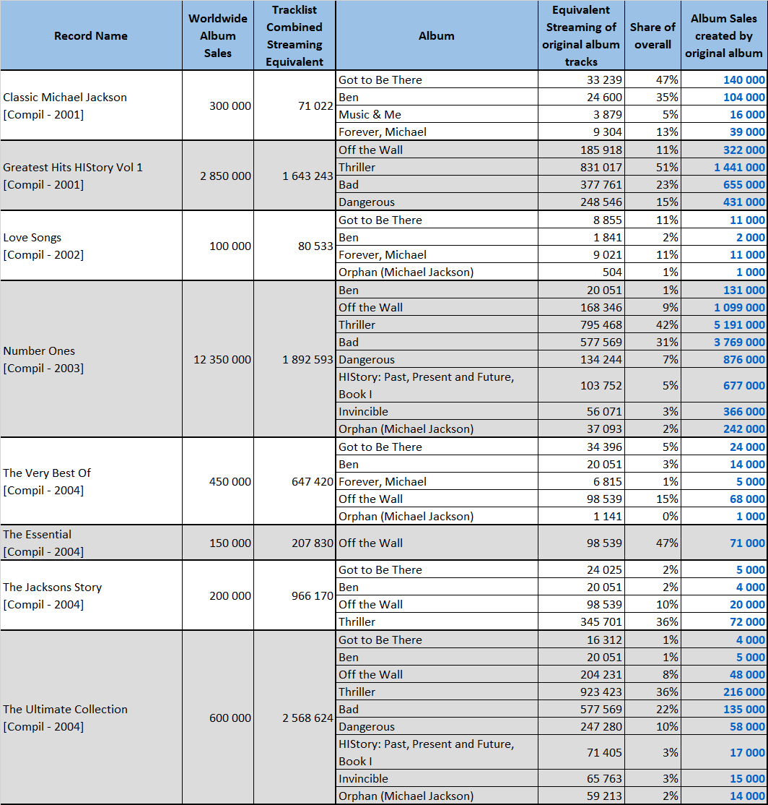
Task: Click The Ultimate Collection record cell
Action: (91, 718)
